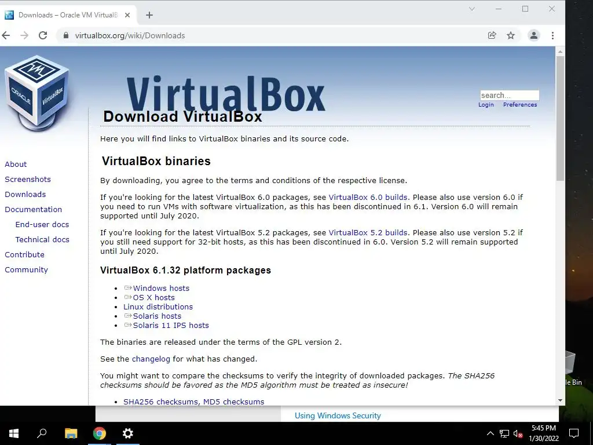The image size is (593, 445).
Task: Open the MD5 checksums link
Action: tap(234, 402)
